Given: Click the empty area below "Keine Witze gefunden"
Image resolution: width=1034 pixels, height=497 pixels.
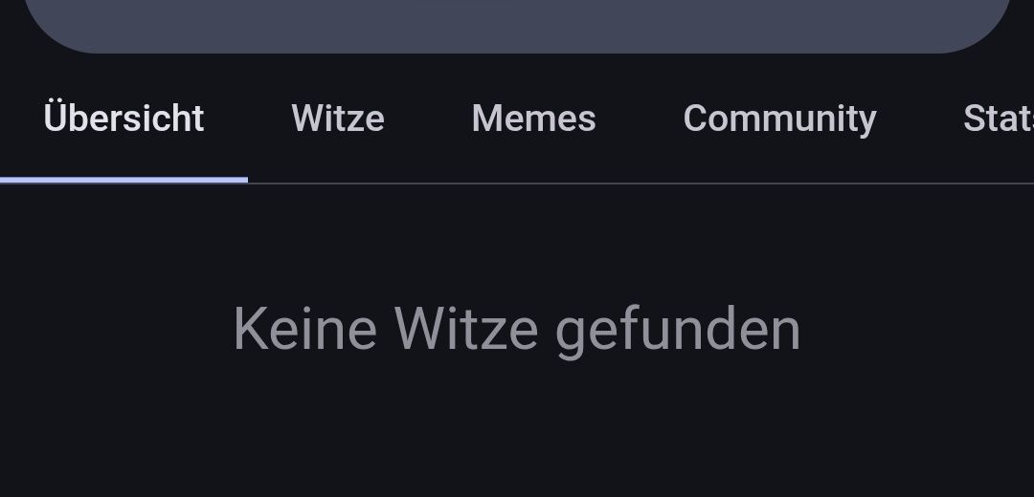Looking at the screenshot, I should 517,435.
